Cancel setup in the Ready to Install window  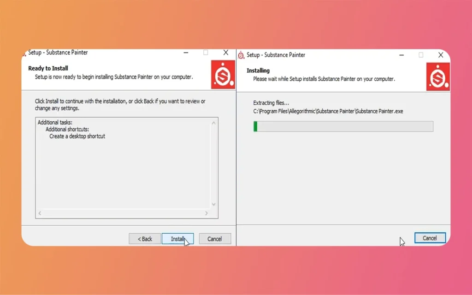[x=215, y=239]
